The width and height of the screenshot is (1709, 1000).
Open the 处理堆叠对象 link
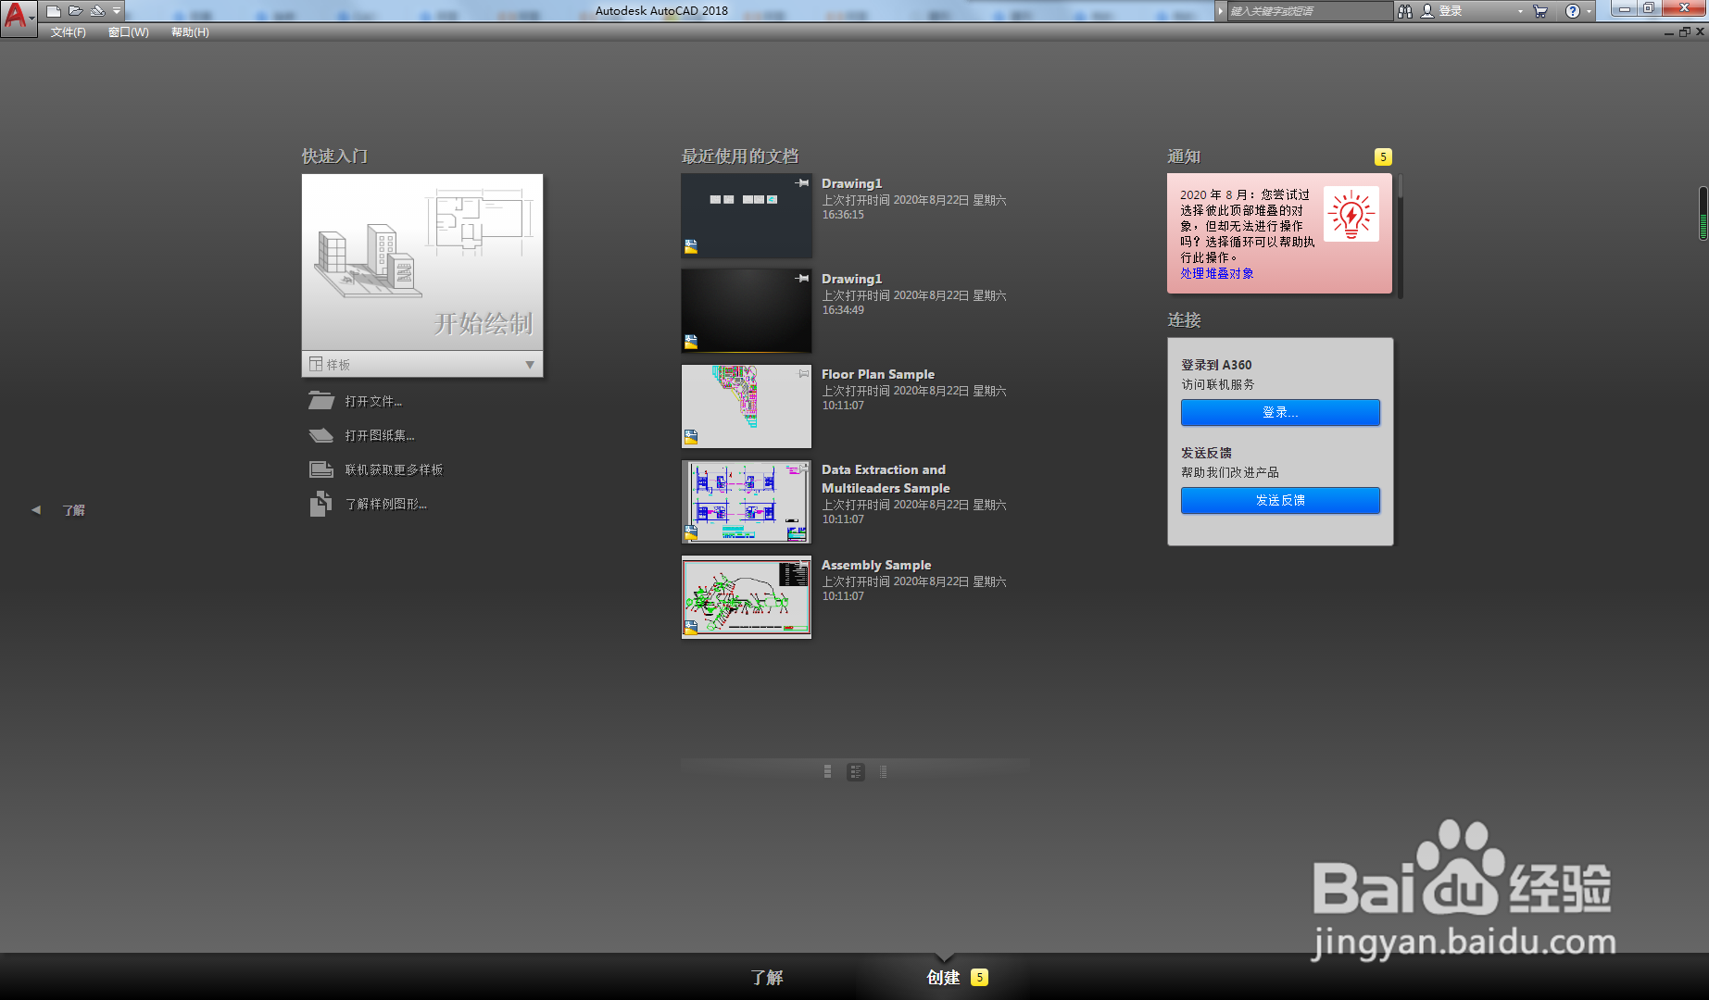point(1217,273)
